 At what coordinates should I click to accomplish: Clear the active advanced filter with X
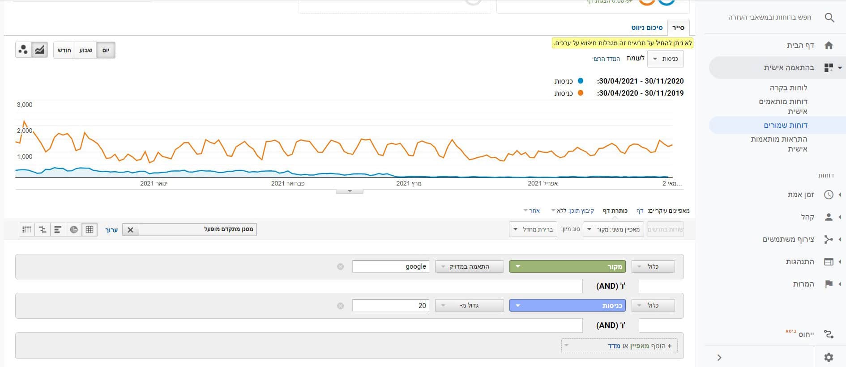tap(130, 230)
